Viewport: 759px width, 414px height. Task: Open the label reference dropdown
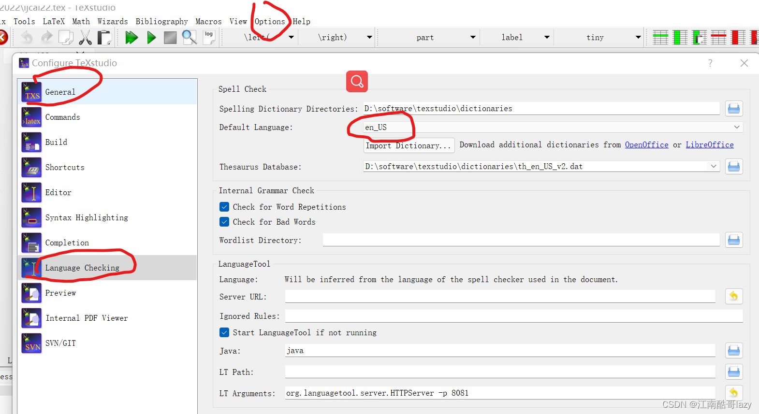click(x=547, y=37)
